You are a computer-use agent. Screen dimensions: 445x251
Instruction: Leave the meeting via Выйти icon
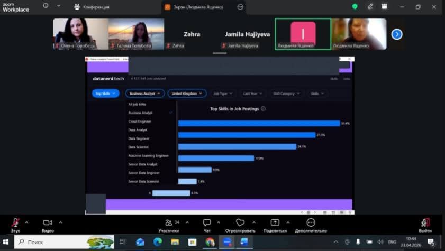pos(425,222)
